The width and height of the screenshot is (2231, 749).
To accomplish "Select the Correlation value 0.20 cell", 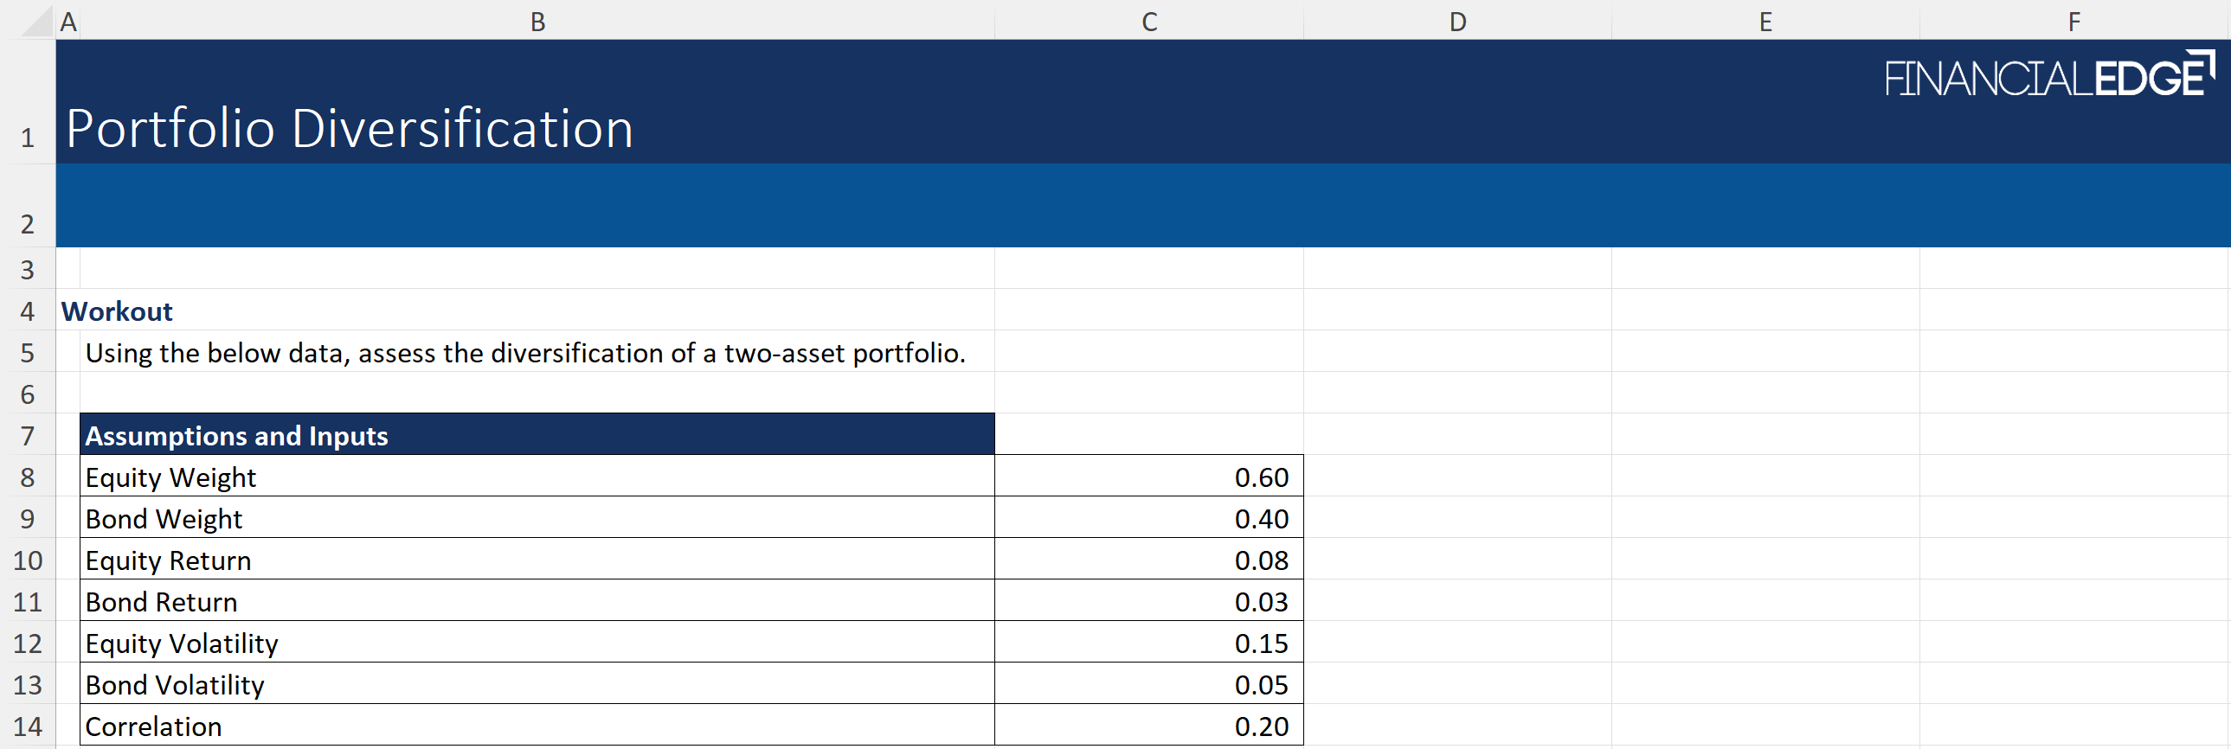I will [x=1148, y=727].
